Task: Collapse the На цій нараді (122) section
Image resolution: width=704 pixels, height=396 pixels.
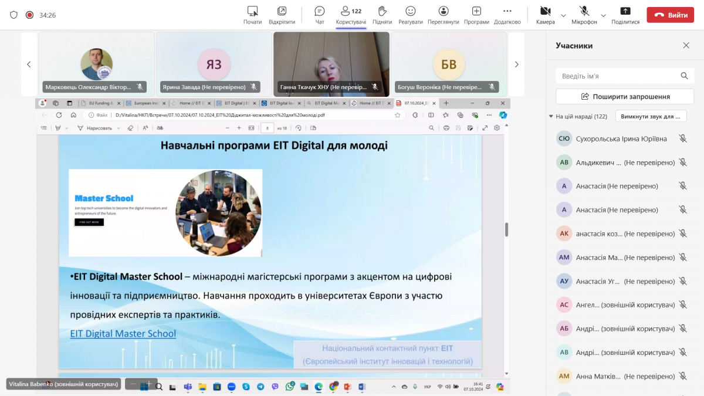Action: 550,116
